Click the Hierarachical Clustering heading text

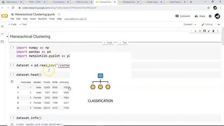[30, 36]
